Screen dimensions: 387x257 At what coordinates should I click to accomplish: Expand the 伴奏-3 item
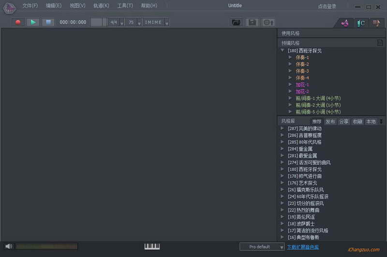[290, 71]
